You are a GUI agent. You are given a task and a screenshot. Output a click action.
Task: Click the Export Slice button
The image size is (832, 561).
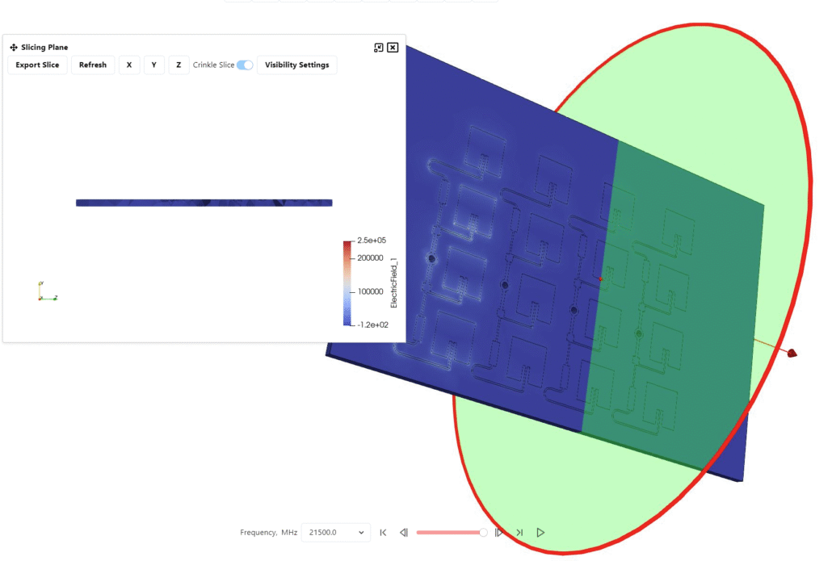(37, 65)
